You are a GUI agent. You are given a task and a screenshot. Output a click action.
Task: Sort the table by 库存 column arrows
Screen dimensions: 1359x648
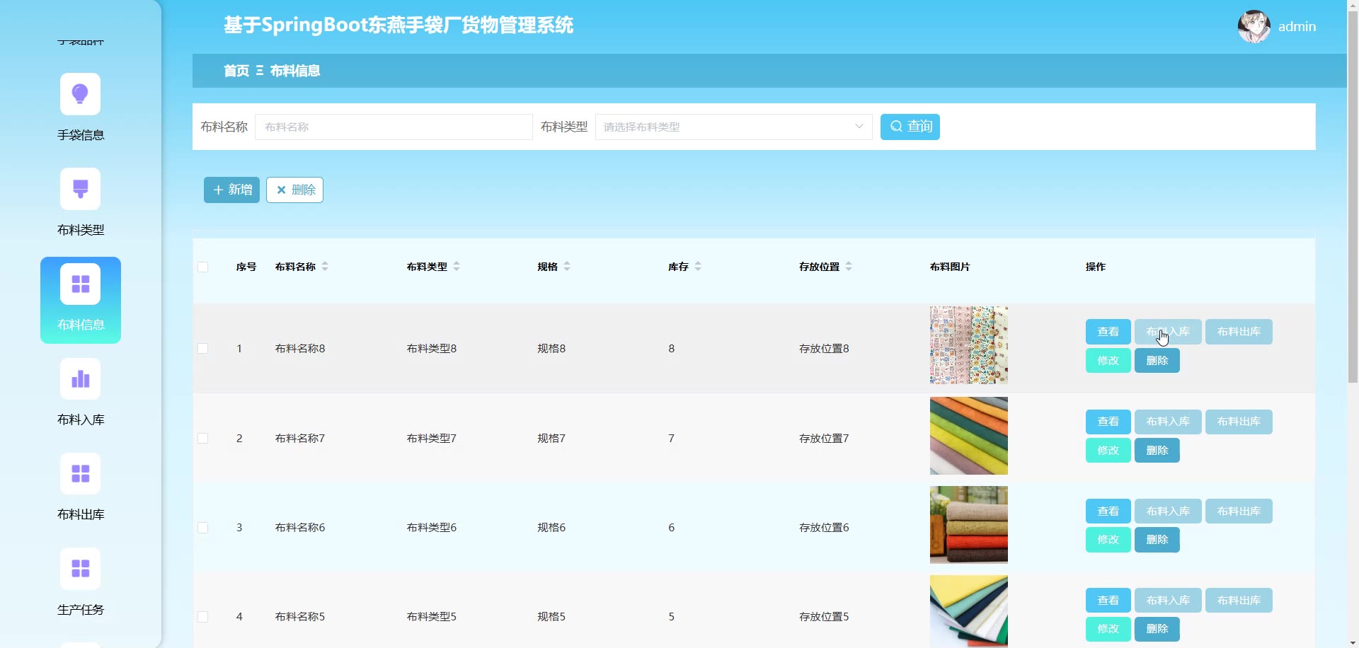click(698, 267)
